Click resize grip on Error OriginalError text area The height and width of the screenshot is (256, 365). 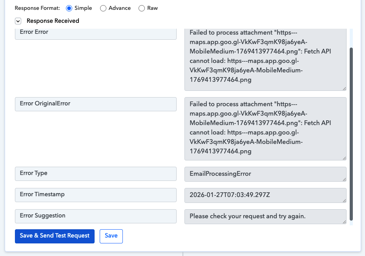344,158
